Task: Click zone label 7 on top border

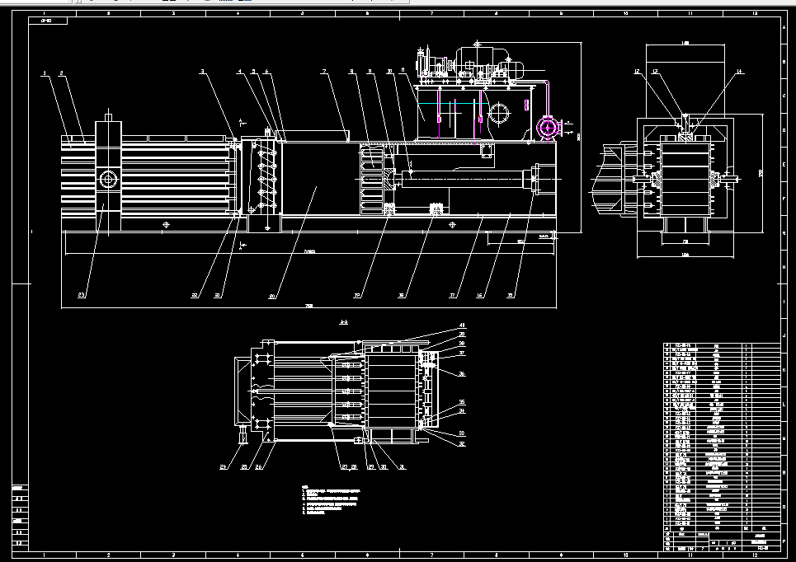Action: [x=431, y=13]
